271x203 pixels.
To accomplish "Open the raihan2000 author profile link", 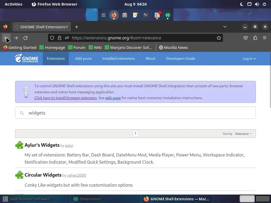I will coord(76,176).
